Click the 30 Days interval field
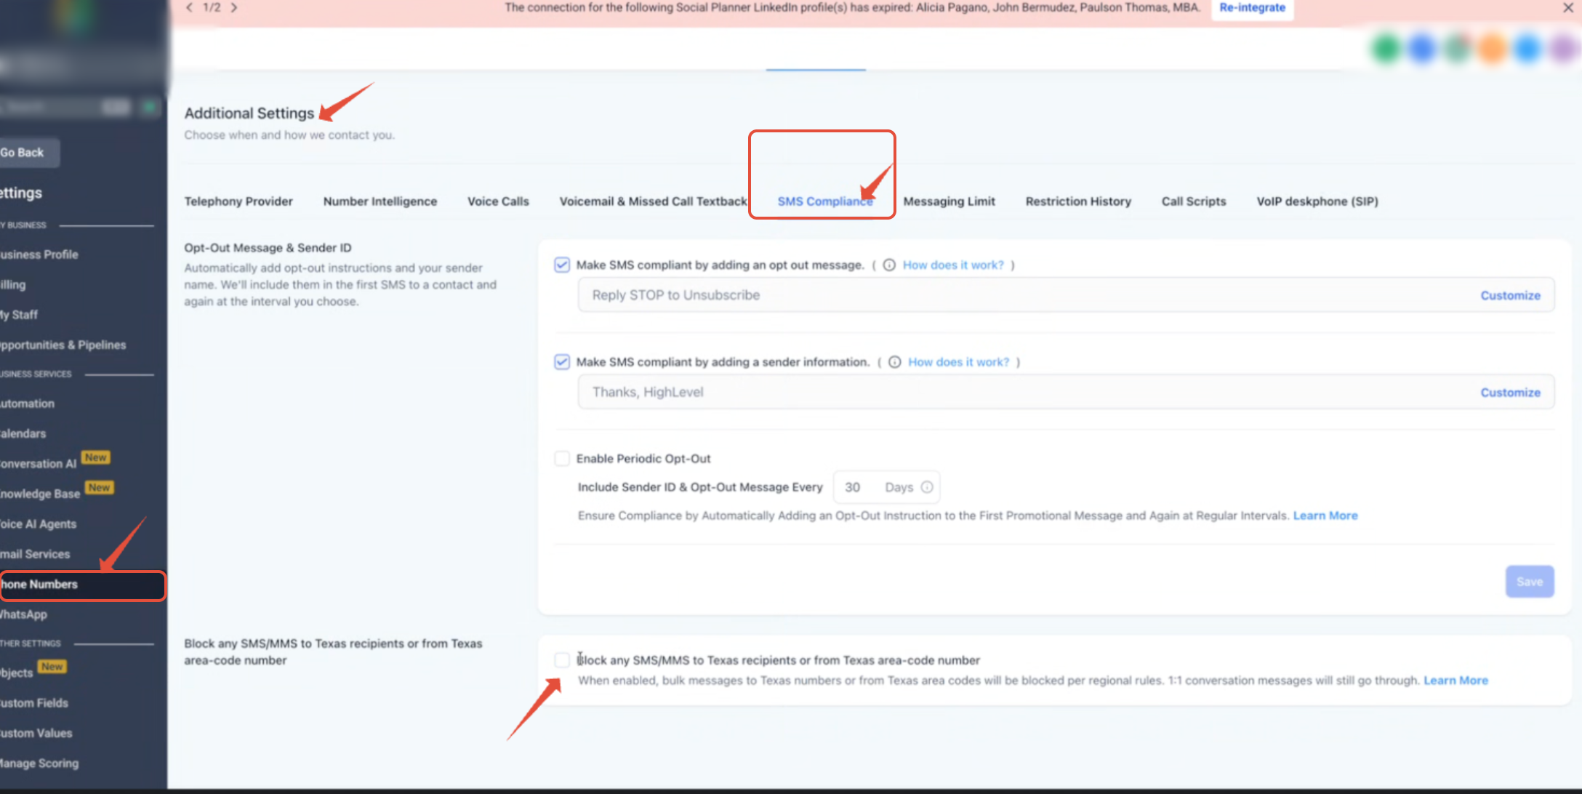The image size is (1582, 794). pyautogui.click(x=886, y=487)
